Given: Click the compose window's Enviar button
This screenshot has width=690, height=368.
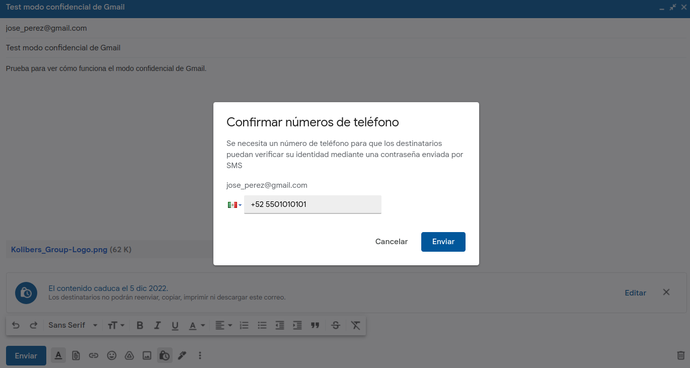Looking at the screenshot, I should pyautogui.click(x=26, y=355).
